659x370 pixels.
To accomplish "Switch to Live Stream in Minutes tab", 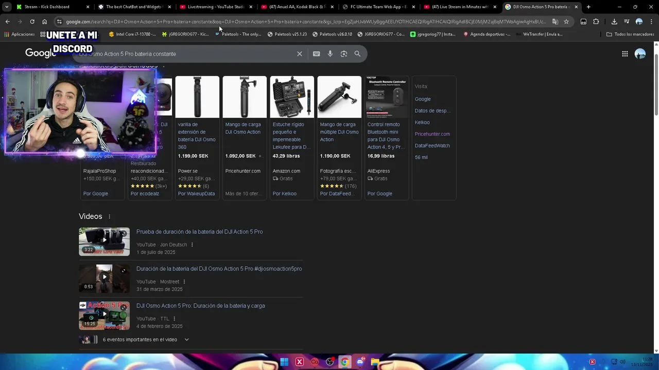I will (x=460, y=7).
